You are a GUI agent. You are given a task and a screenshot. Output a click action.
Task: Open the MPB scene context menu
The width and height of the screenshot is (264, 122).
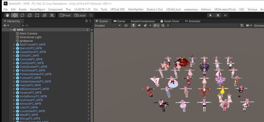pyautogui.click(x=87, y=30)
